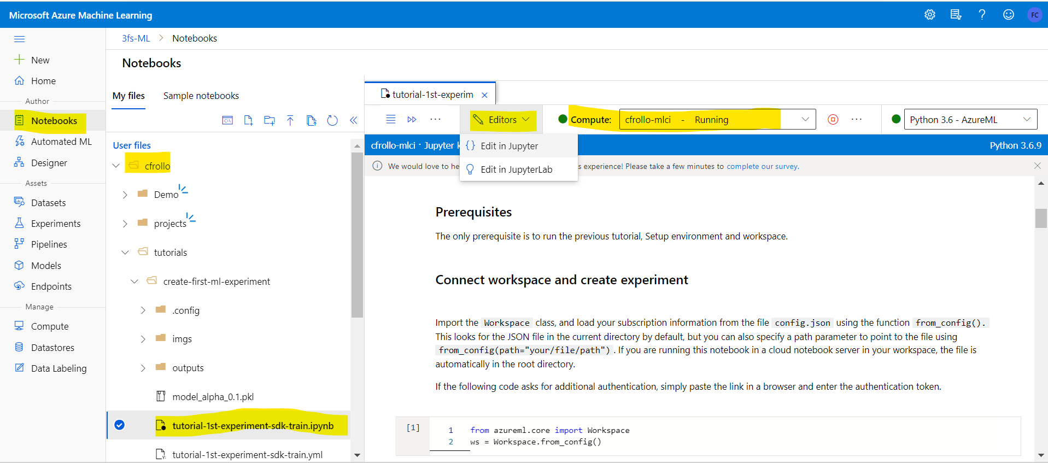Click file list scroll down arrow

pyautogui.click(x=357, y=455)
